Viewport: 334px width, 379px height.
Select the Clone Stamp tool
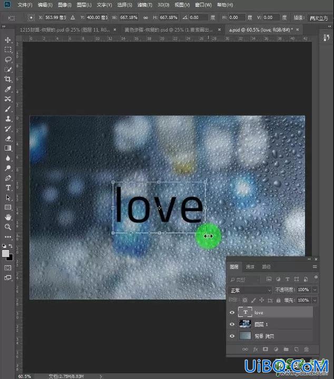click(8, 118)
